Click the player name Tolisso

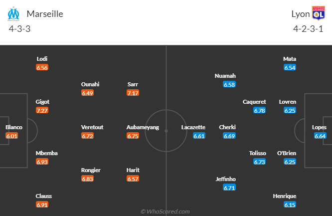258,153
